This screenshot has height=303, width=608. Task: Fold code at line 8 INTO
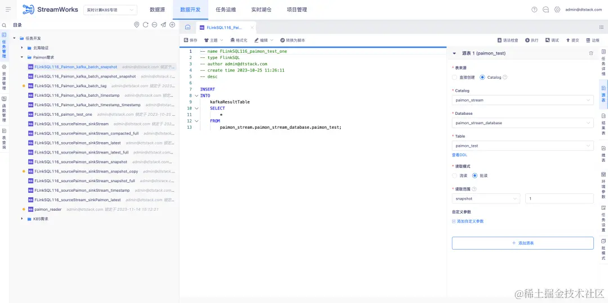tap(196, 96)
